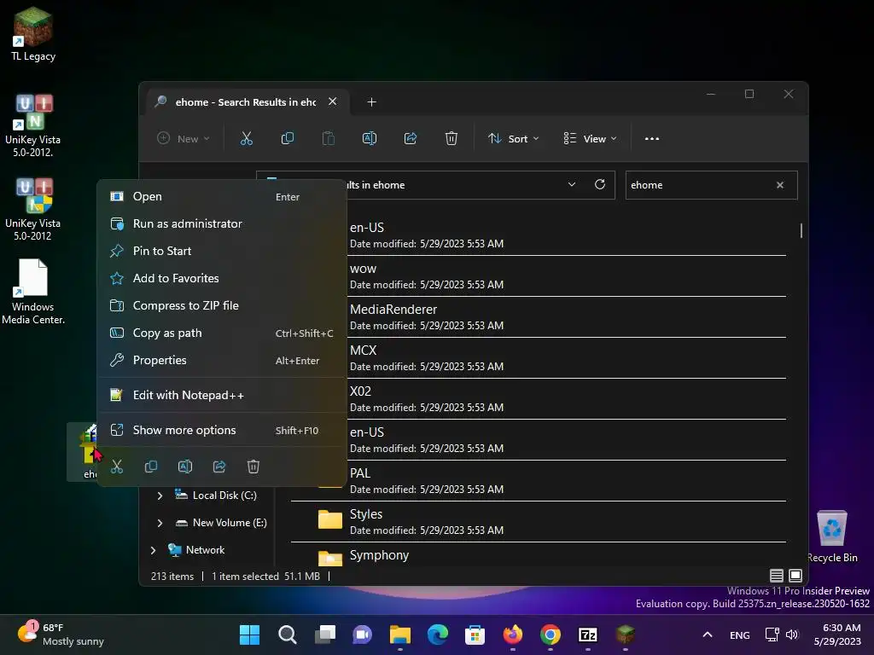Screen dimensions: 874x655
Task: Select the Styles folder result
Action: (539, 521)
